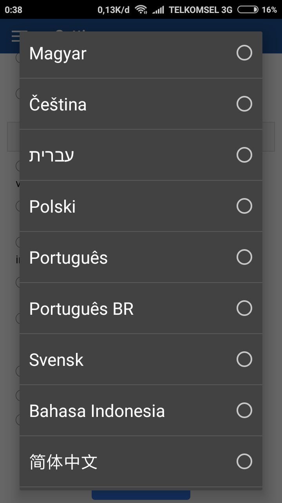This screenshot has height=503, width=282.
Task: Open the hamburger menu behind dialog
Action: point(15,37)
